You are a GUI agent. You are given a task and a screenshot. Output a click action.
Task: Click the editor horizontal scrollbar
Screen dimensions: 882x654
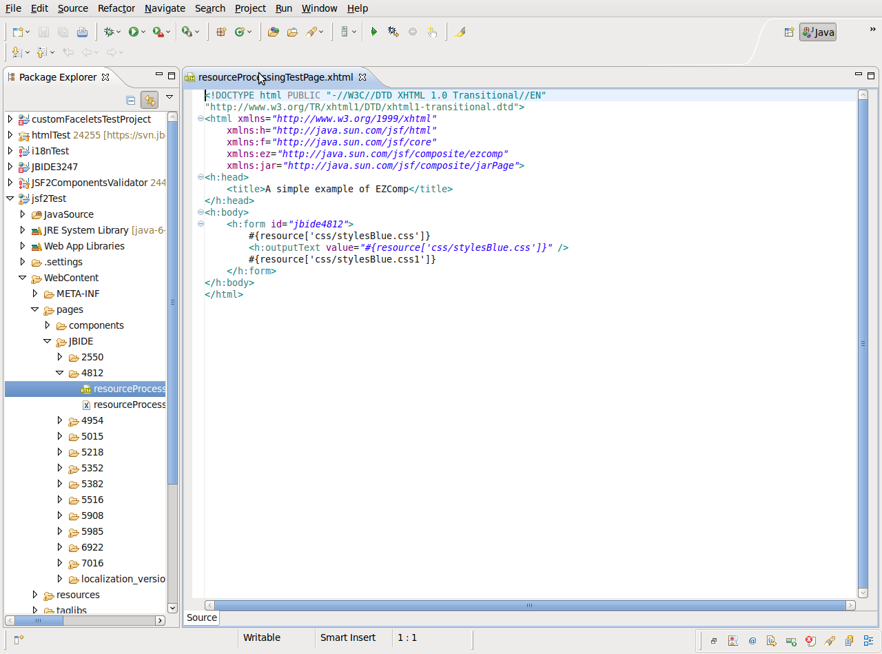pos(529,605)
